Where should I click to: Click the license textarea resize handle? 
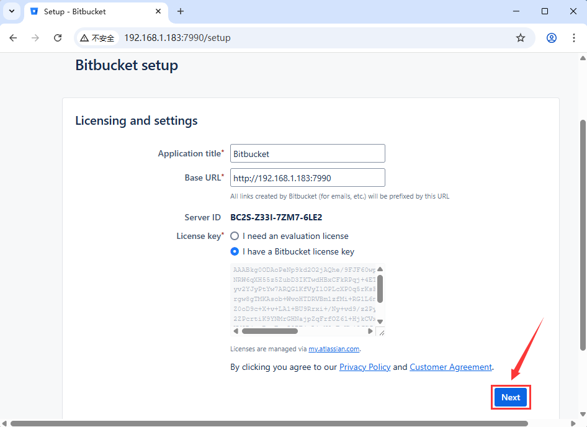click(x=381, y=332)
